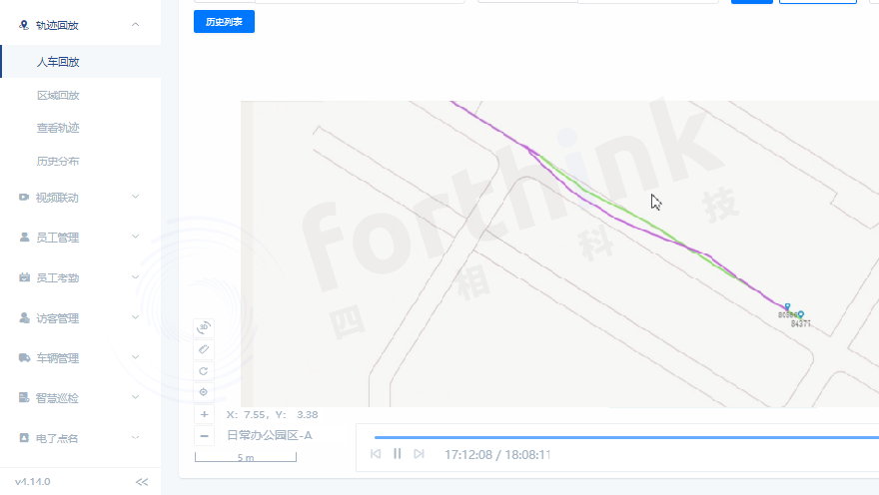
Task: Expand the 员工管理 submenu
Action: (x=136, y=238)
